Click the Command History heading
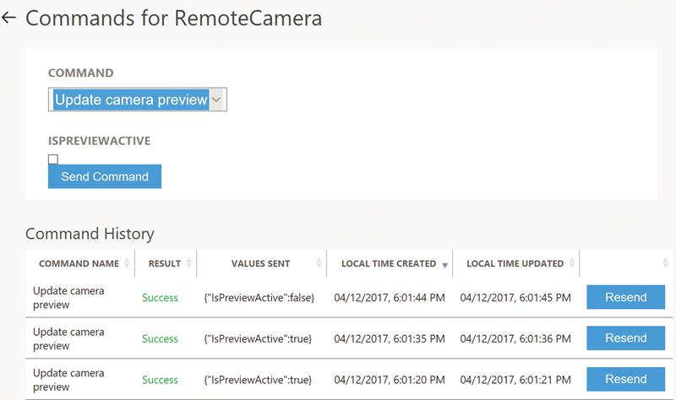This screenshot has width=676, height=400. 90,234
